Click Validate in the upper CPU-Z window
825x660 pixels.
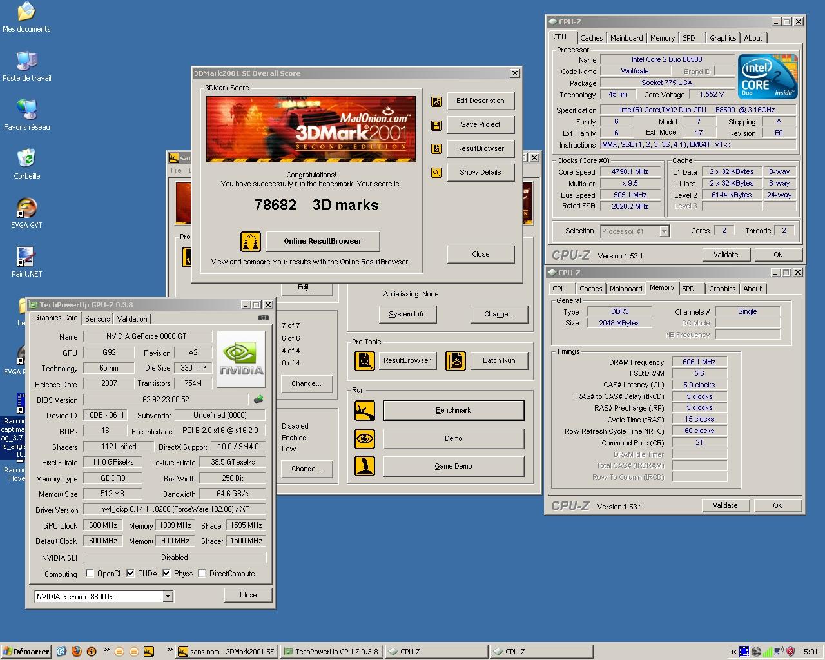pyautogui.click(x=726, y=255)
